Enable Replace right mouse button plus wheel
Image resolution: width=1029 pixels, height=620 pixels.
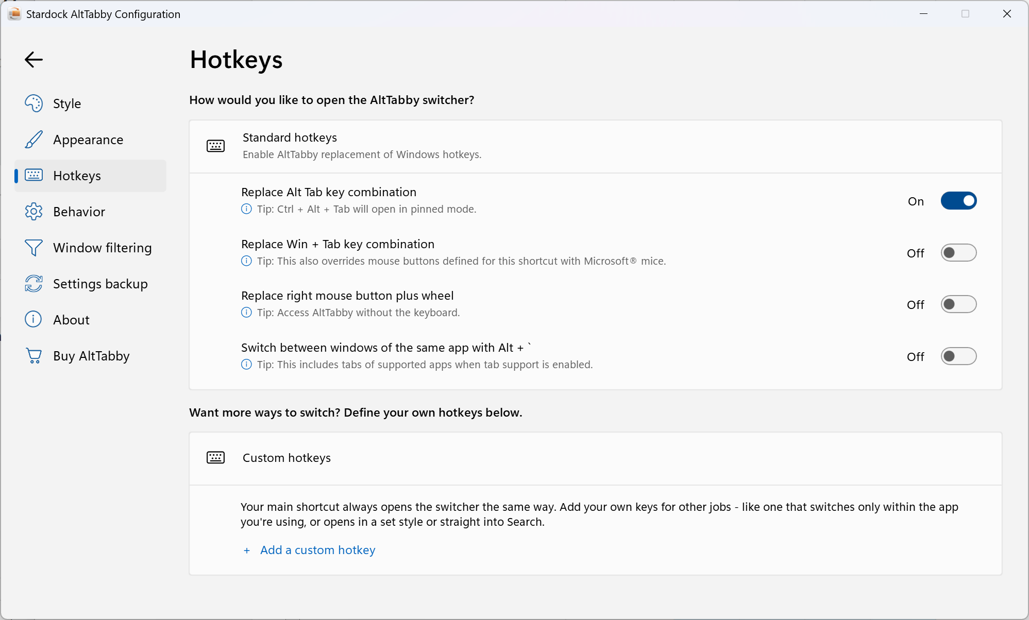(958, 304)
